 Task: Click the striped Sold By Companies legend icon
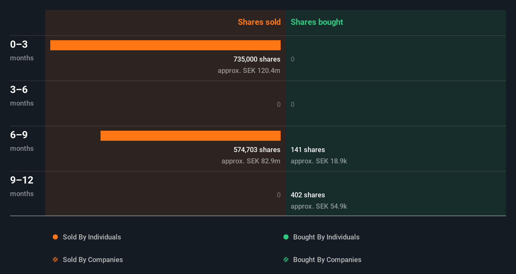[x=55, y=260]
